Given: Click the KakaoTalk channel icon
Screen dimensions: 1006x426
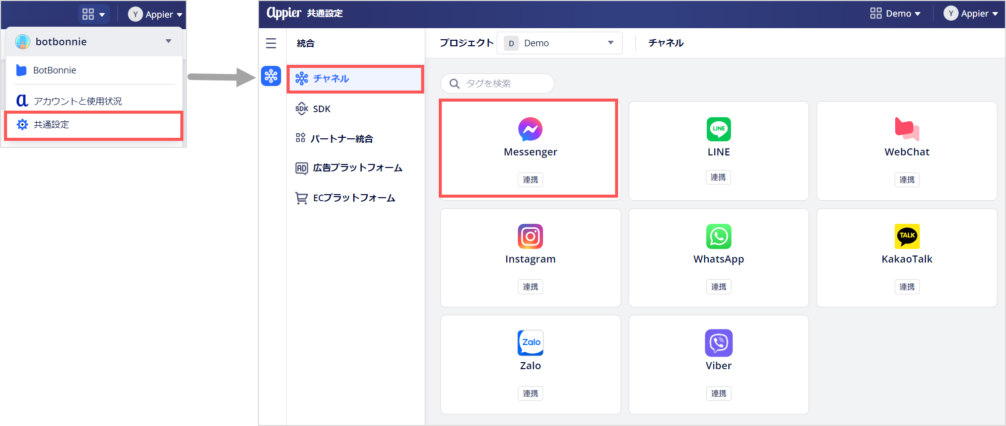Looking at the screenshot, I should tap(907, 236).
